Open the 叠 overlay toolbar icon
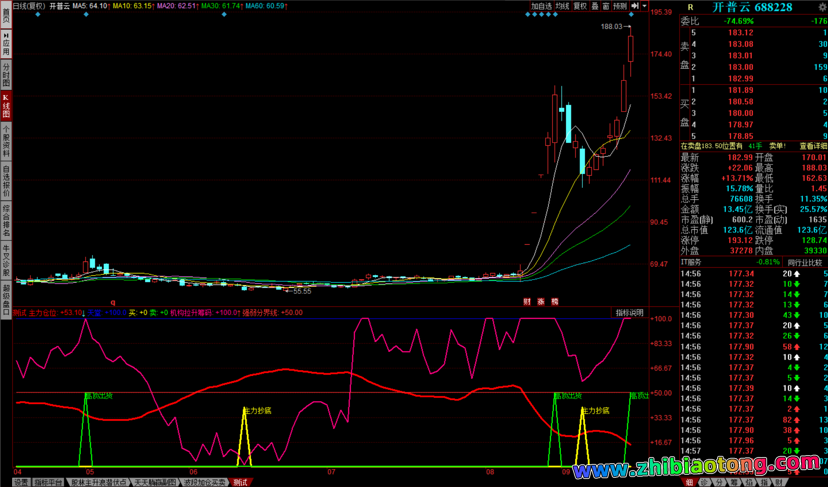828x487 pixels. (595, 6)
